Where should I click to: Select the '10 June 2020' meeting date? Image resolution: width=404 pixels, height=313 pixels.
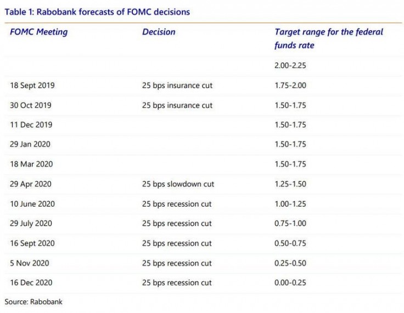click(32, 204)
